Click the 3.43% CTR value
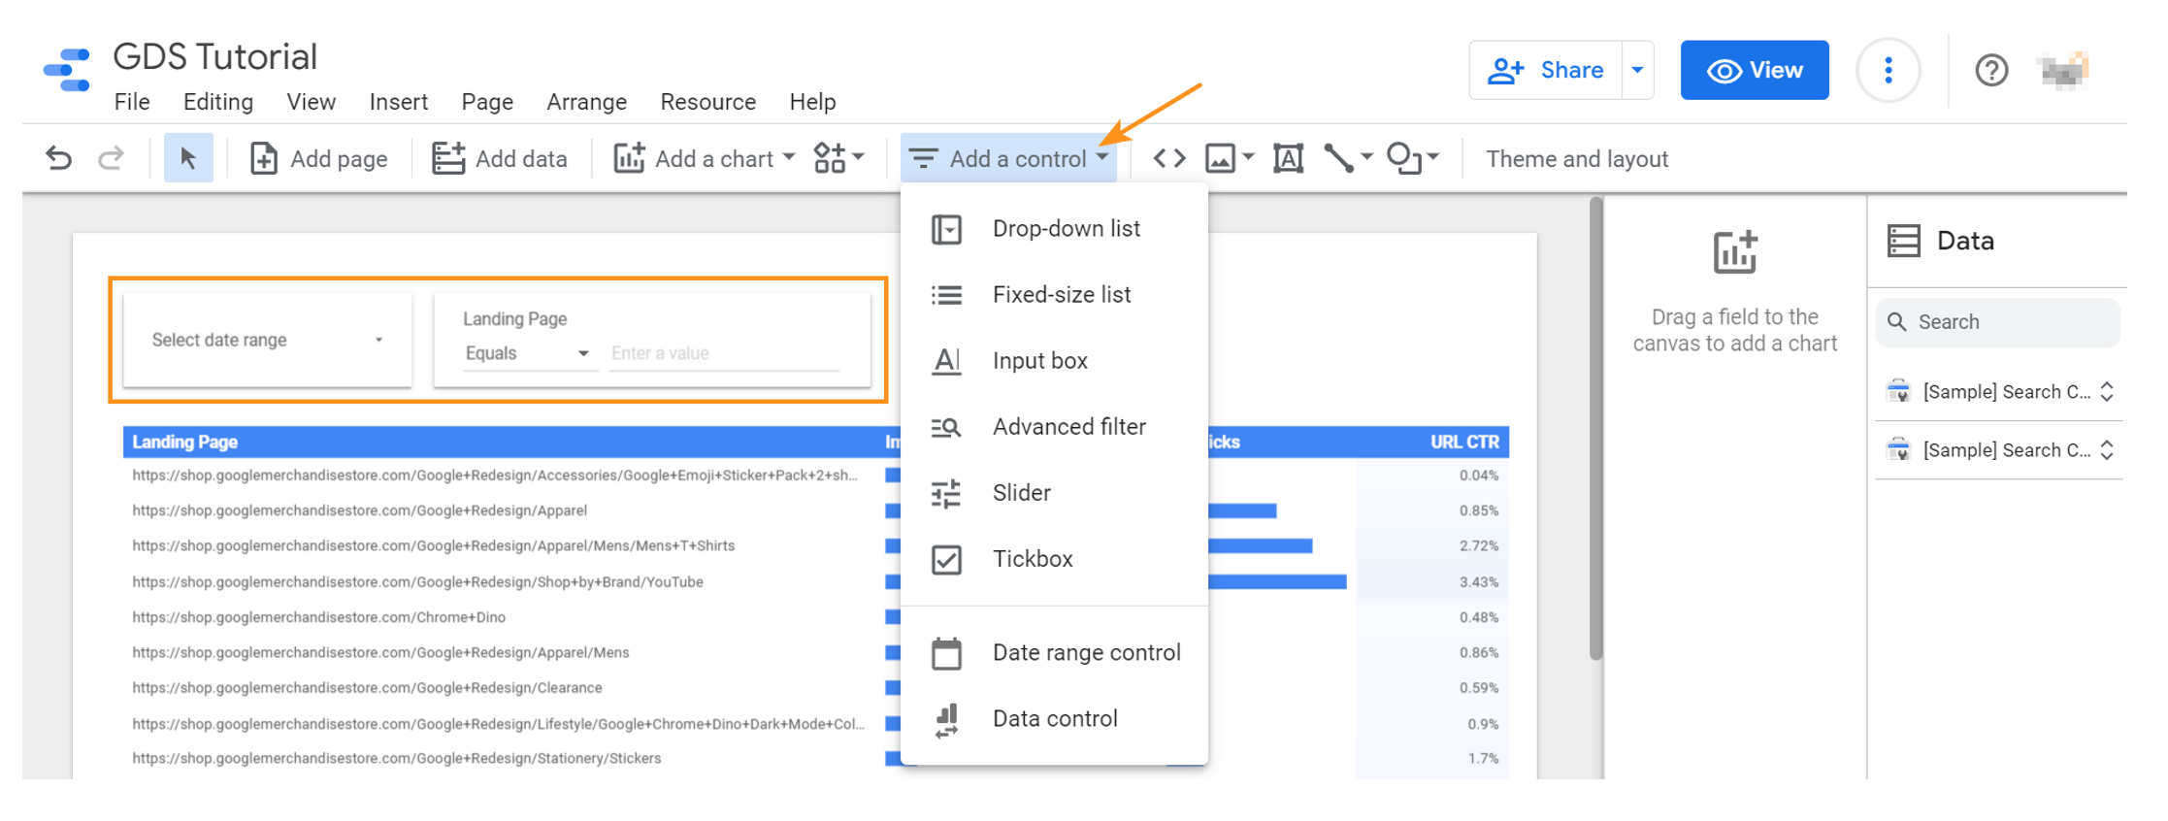2168x821 pixels. coord(1479,582)
